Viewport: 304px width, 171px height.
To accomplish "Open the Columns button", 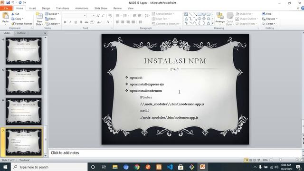I will click(141, 22).
